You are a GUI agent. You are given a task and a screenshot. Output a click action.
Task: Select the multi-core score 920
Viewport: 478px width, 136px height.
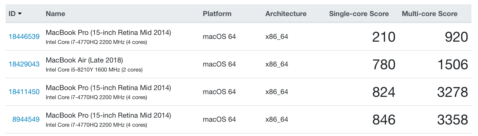coord(456,37)
